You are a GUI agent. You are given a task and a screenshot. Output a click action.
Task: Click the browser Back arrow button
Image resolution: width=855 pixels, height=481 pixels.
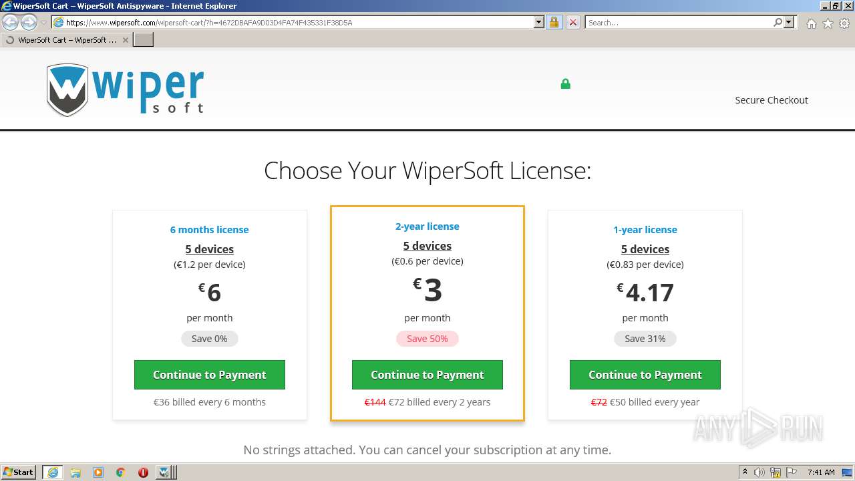pyautogui.click(x=11, y=23)
